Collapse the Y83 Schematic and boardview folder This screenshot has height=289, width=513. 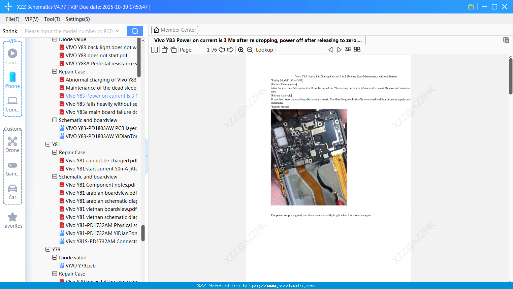[55, 120]
